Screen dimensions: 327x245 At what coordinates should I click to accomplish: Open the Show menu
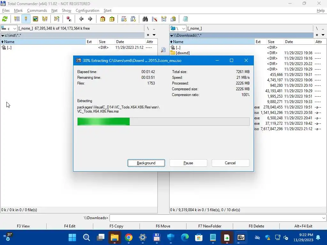point(66,11)
